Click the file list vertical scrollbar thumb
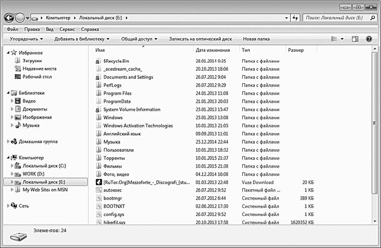The image size is (381, 248). [x=374, y=123]
